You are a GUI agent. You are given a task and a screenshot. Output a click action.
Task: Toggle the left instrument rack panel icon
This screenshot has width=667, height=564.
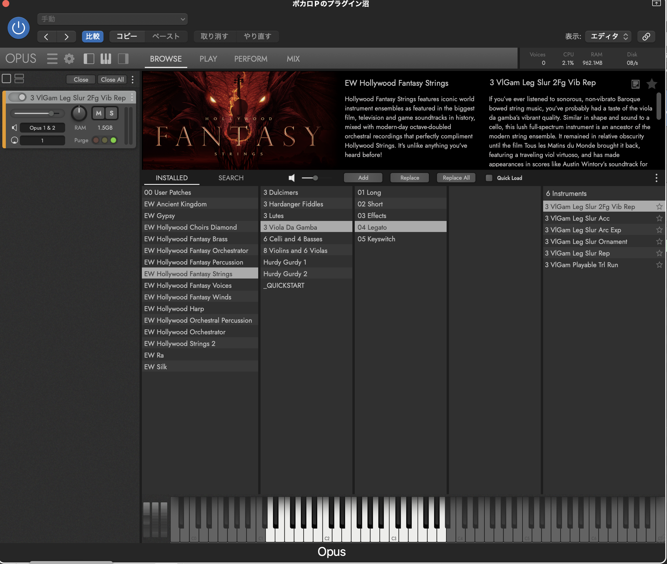89,59
